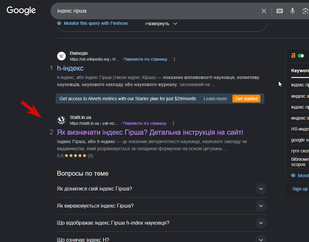Click into the search box text
The width and height of the screenshot is (309, 242).
pos(72,11)
